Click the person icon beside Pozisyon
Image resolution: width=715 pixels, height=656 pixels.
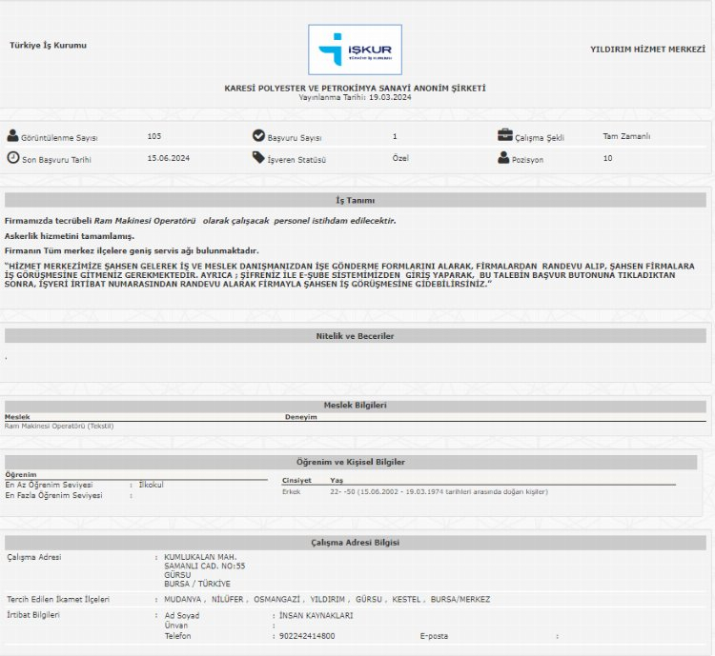pos(504,158)
